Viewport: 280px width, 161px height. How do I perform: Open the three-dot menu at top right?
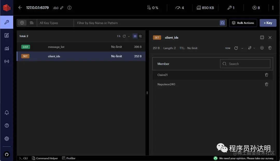(x=273, y=8)
